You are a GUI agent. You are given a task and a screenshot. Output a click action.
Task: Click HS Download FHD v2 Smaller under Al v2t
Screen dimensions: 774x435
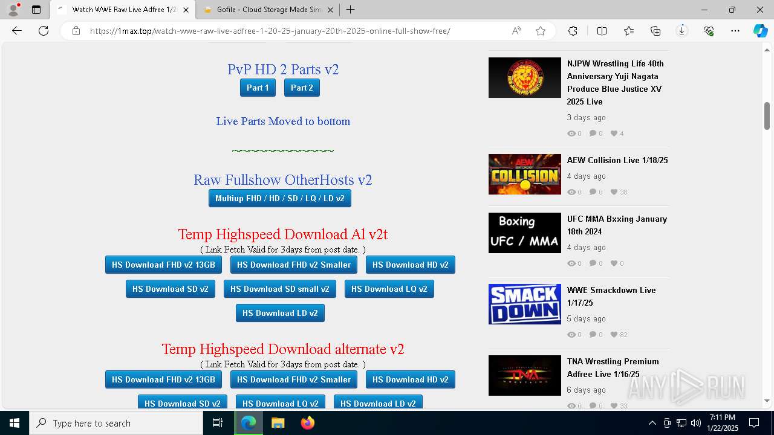[294, 265]
